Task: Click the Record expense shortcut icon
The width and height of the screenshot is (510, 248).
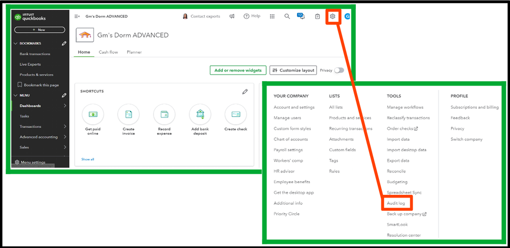Action: click(164, 114)
